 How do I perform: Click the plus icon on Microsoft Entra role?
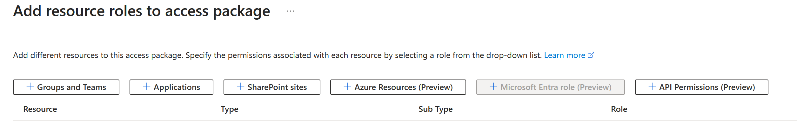click(493, 86)
